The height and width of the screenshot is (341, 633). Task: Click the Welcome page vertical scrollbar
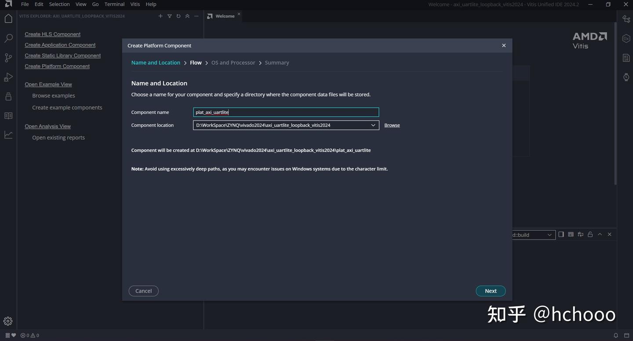[x=615, y=103]
